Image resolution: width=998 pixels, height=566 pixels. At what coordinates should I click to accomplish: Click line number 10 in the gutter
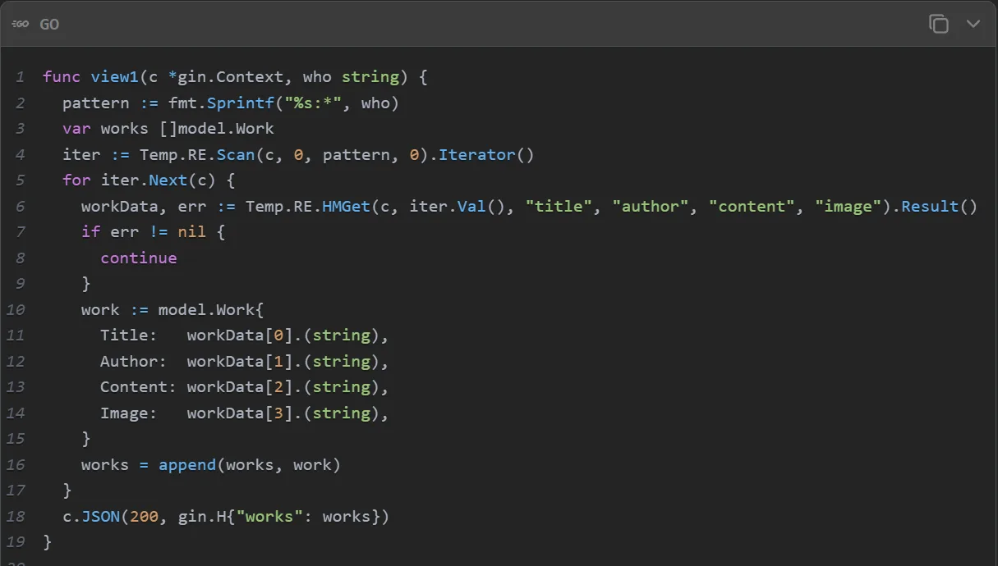point(16,310)
